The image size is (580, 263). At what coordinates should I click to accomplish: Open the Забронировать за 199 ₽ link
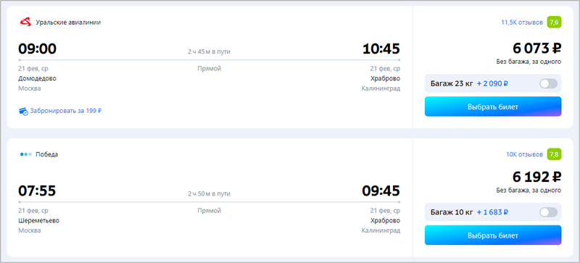66,111
